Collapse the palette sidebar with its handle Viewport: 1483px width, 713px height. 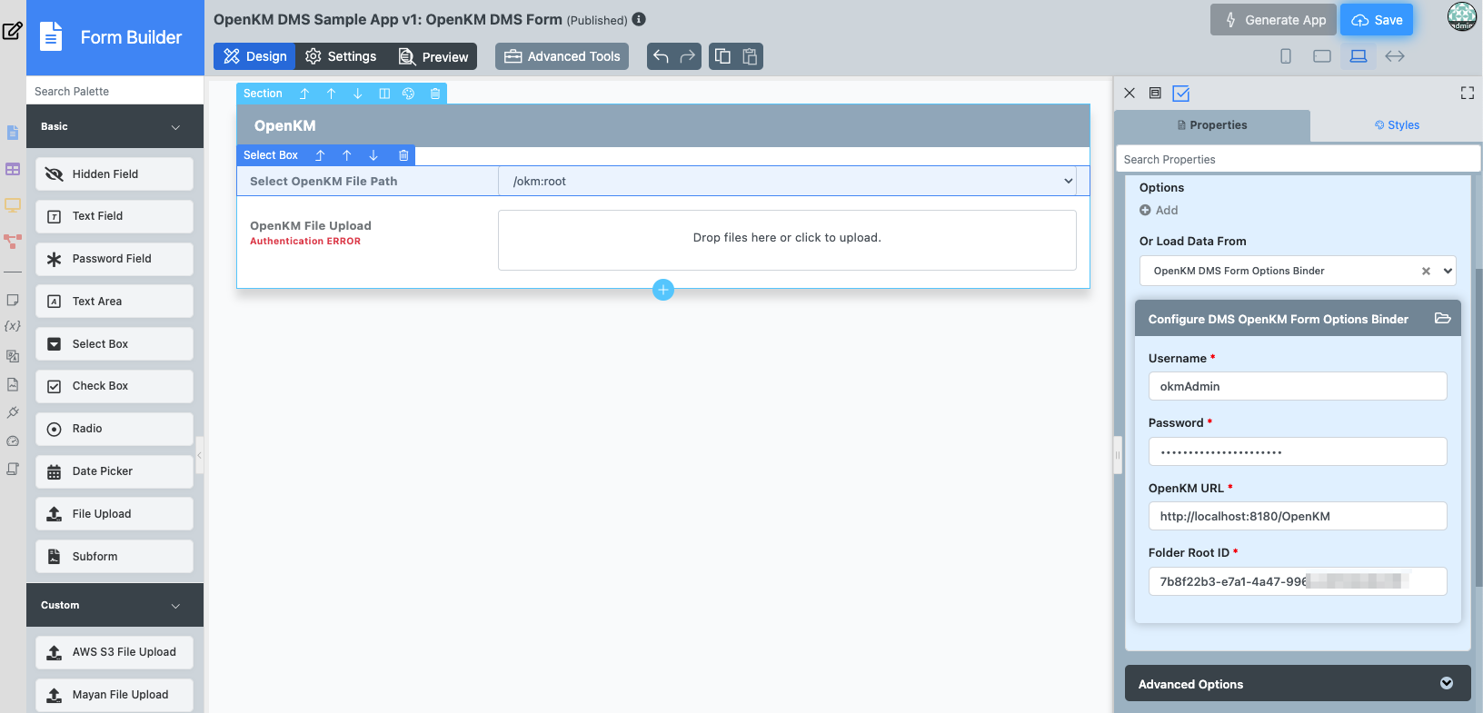tap(199, 454)
